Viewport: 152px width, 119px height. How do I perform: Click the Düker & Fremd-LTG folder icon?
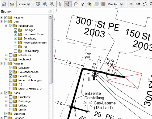click(x=15, y=89)
